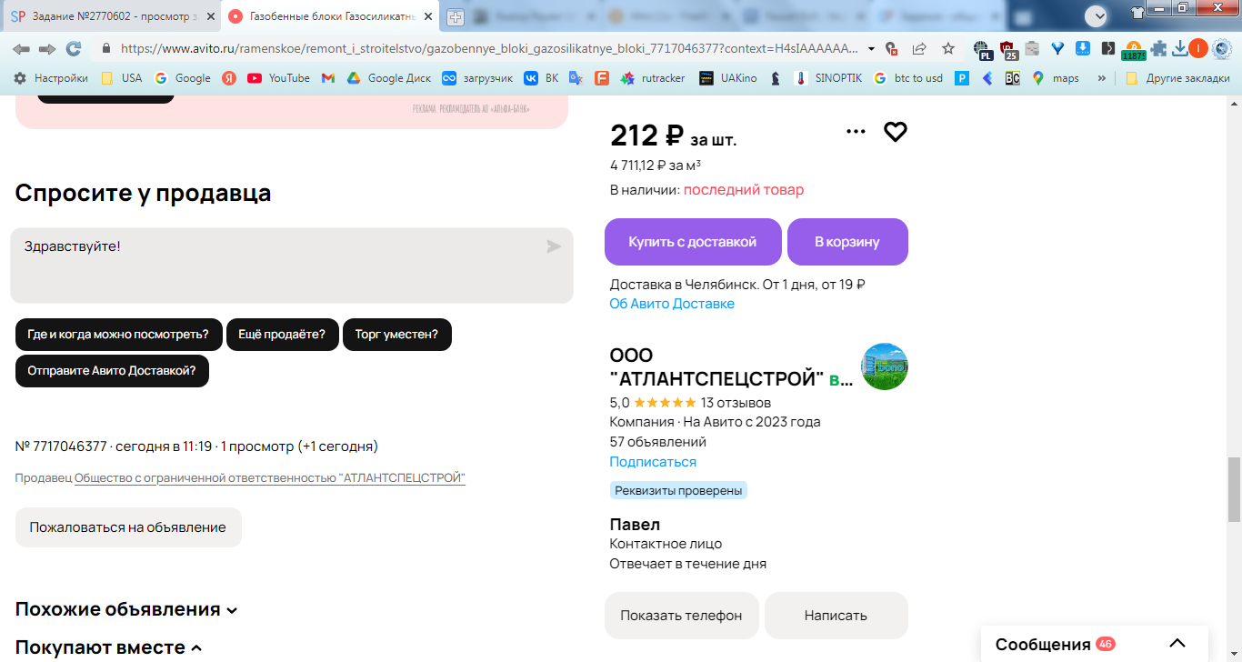Show more bookmarks with double chevron

tap(1102, 78)
